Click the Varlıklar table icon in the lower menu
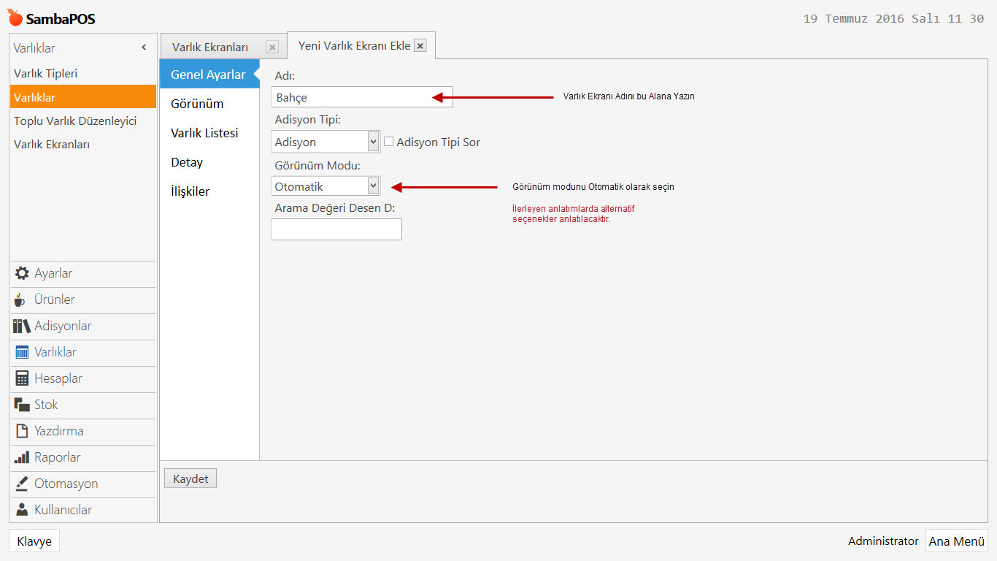Screen dimensions: 997x561 pos(22,352)
